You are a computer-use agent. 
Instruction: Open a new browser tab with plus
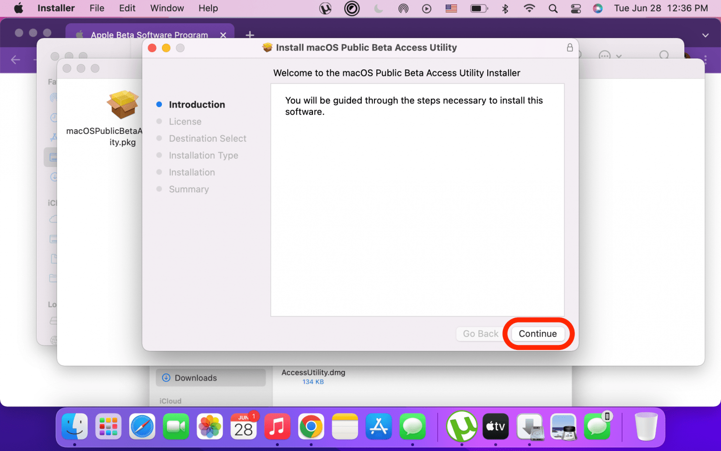(x=250, y=35)
